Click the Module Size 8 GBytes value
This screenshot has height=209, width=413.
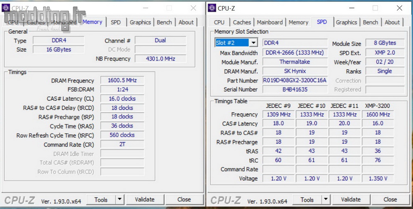click(385, 43)
